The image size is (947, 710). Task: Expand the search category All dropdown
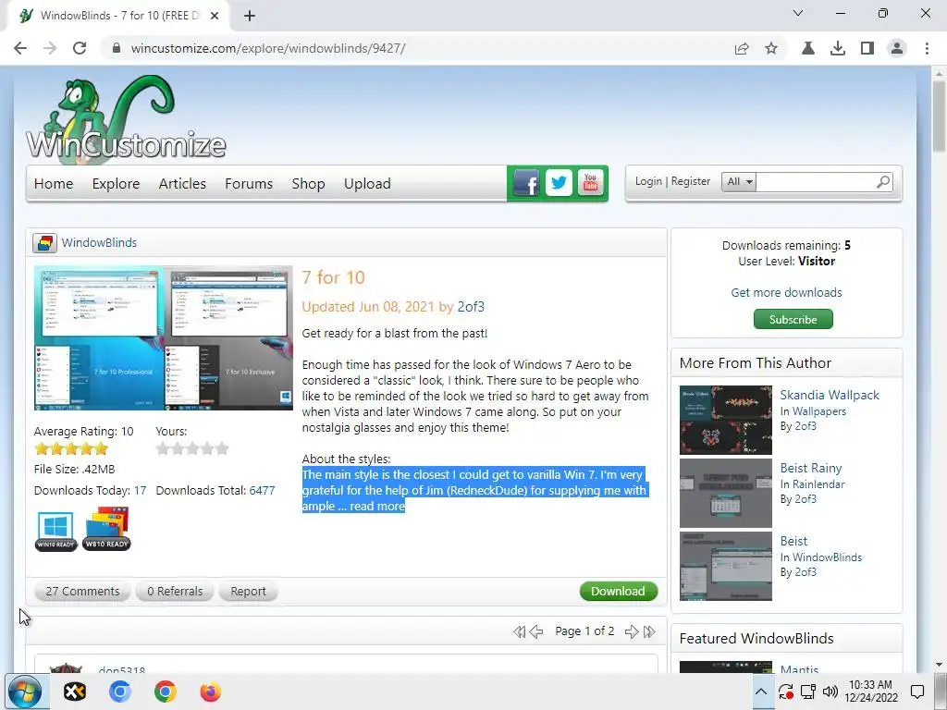point(739,182)
